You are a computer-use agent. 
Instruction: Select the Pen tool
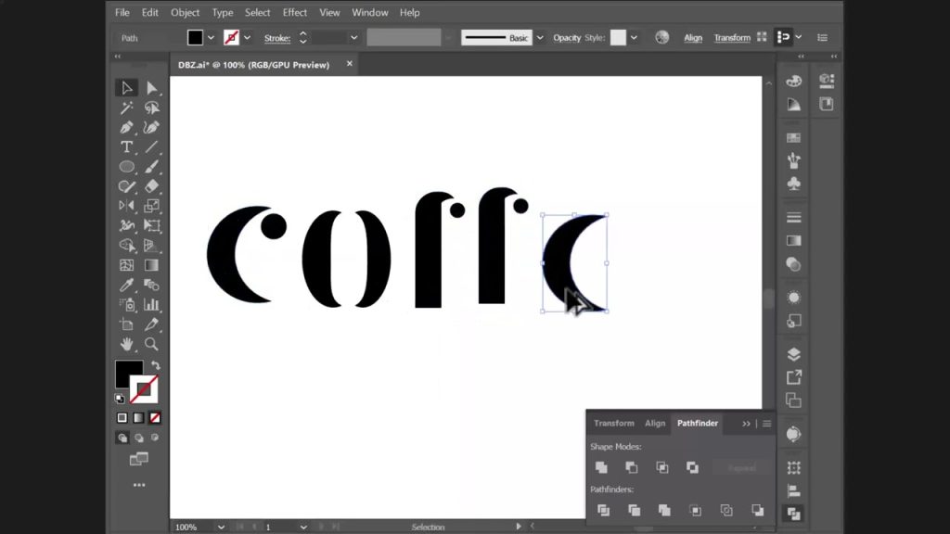coord(127,127)
